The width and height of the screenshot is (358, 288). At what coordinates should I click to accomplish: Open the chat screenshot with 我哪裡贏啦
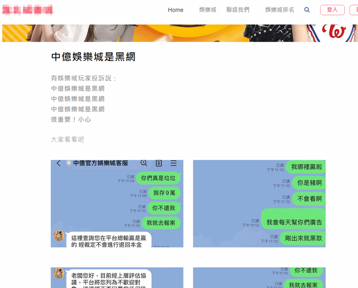coord(259,204)
